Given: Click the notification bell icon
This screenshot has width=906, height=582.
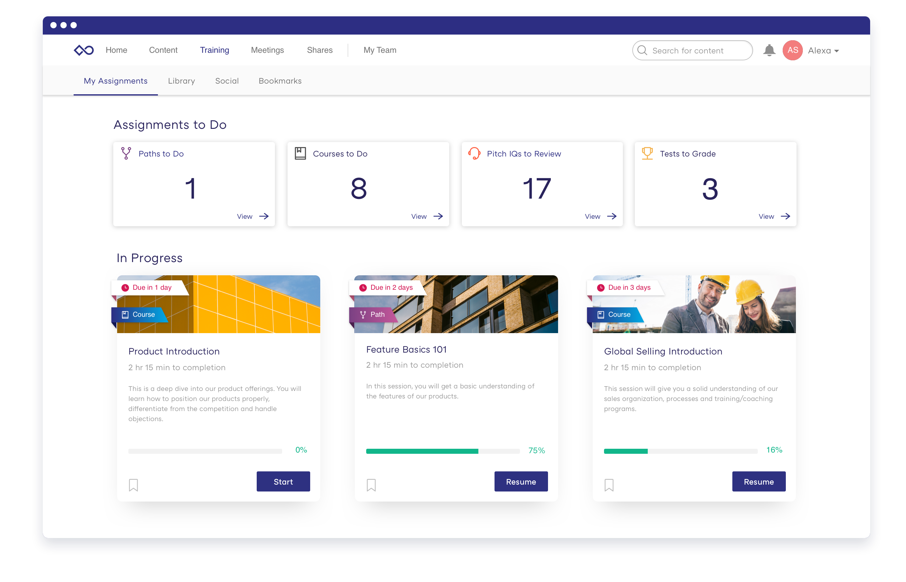Looking at the screenshot, I should [x=767, y=50].
